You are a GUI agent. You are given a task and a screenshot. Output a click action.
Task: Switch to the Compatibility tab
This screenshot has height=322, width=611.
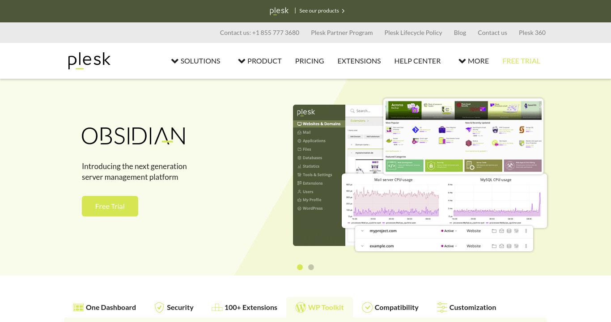[390, 307]
